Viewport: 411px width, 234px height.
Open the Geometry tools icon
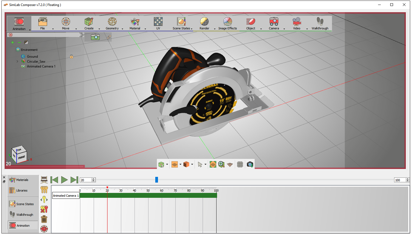[112, 22]
